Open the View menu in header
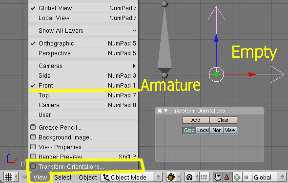This screenshot has width=288, height=183. pyautogui.click(x=40, y=177)
